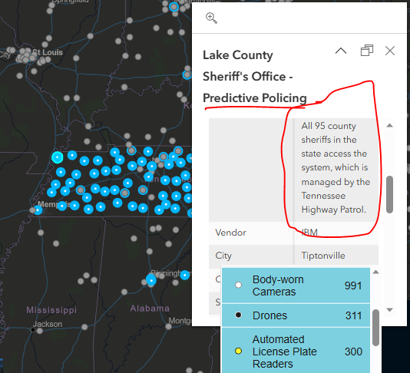Image resolution: width=410 pixels, height=373 pixels.
Task: Select Automated License Plate Readers entry
Action: point(296,351)
